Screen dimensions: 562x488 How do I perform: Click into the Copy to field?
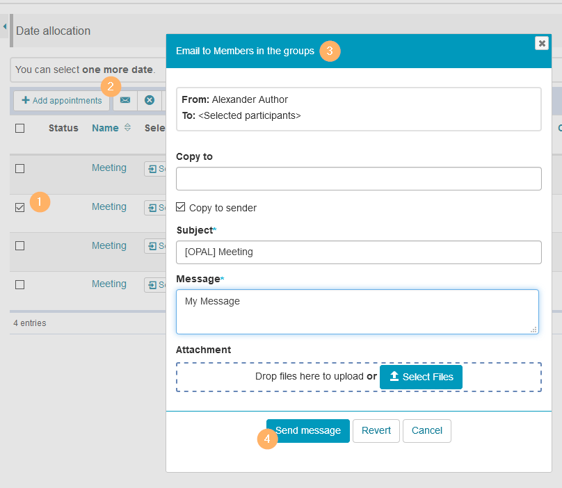tap(358, 179)
